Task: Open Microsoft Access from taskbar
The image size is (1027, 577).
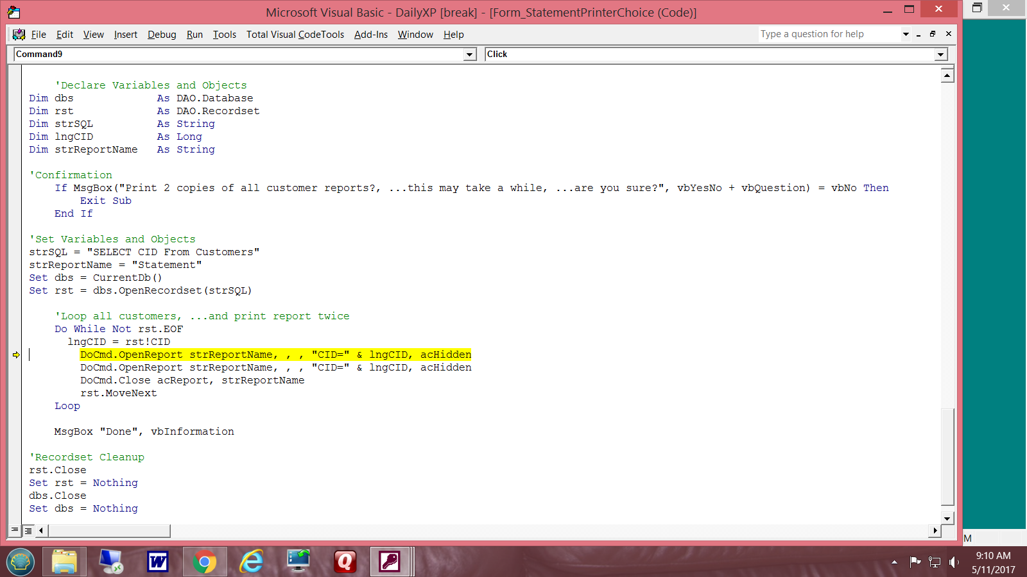Action: point(390,562)
